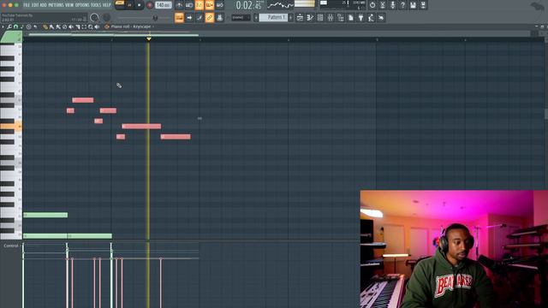
Task: Open the FILE menu
Action: (x=27, y=5)
